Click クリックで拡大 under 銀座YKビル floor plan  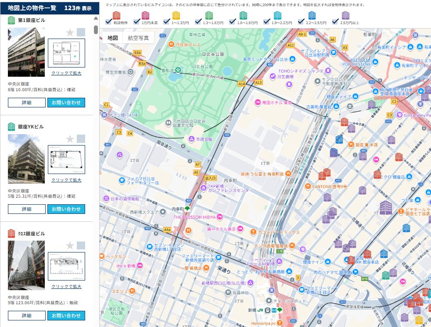coord(66,180)
